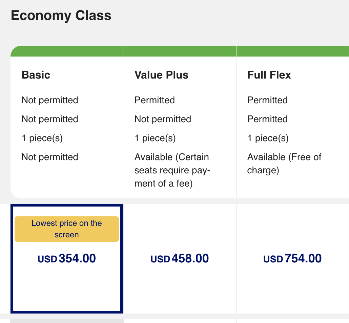Click "1 piece(s)" in the Value Plus column
Screen dimensions: 349x323
click(x=155, y=138)
